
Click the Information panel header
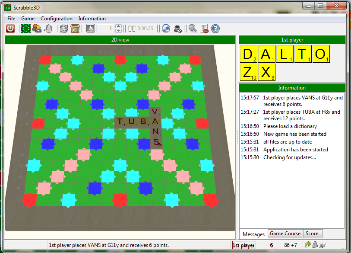pos(292,88)
